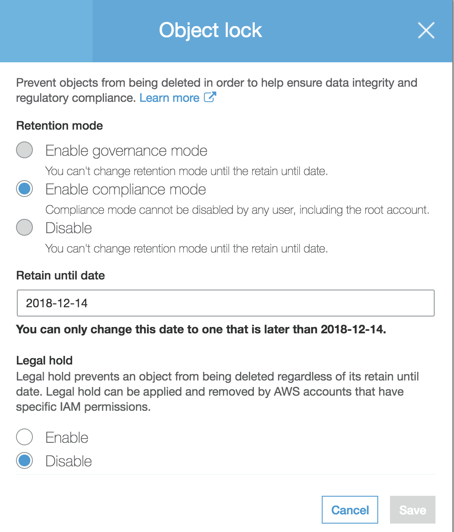Click the X icon to dismiss Object lock dialog
Screen dimensions: 454x532
[x=426, y=30]
